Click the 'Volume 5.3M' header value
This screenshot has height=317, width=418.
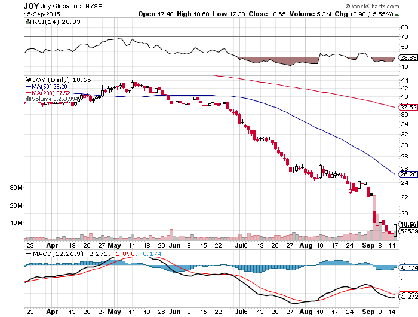[311, 14]
